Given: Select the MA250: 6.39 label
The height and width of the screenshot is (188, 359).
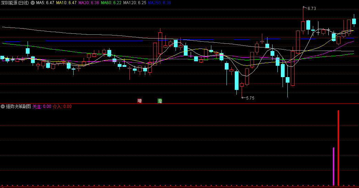Looking at the screenshot, I should 159,3.
